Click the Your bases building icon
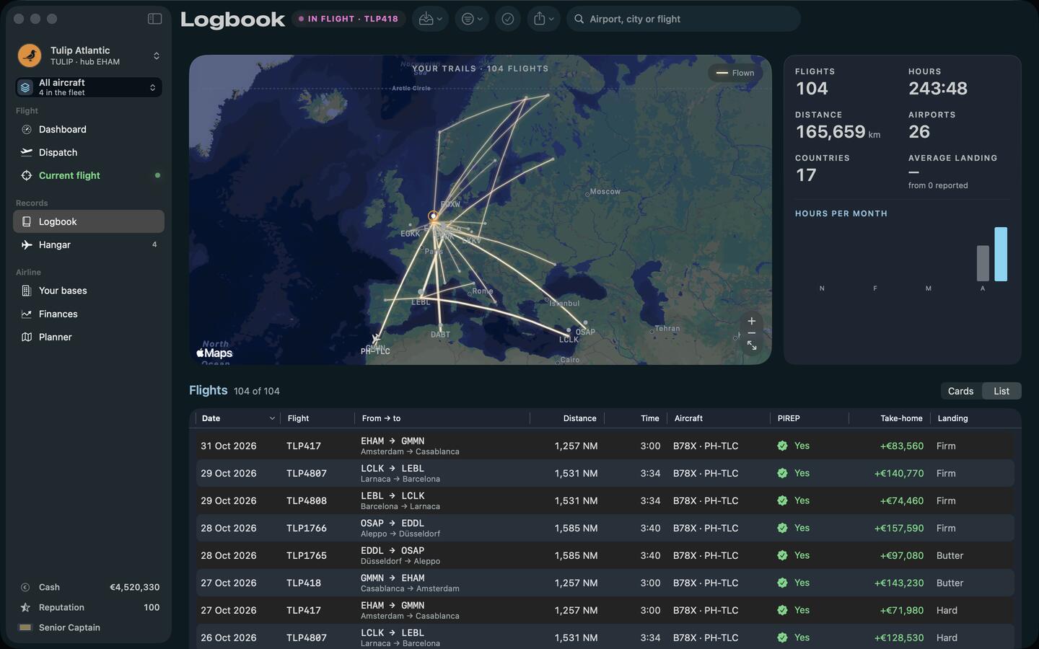The image size is (1039, 649). pyautogui.click(x=27, y=291)
